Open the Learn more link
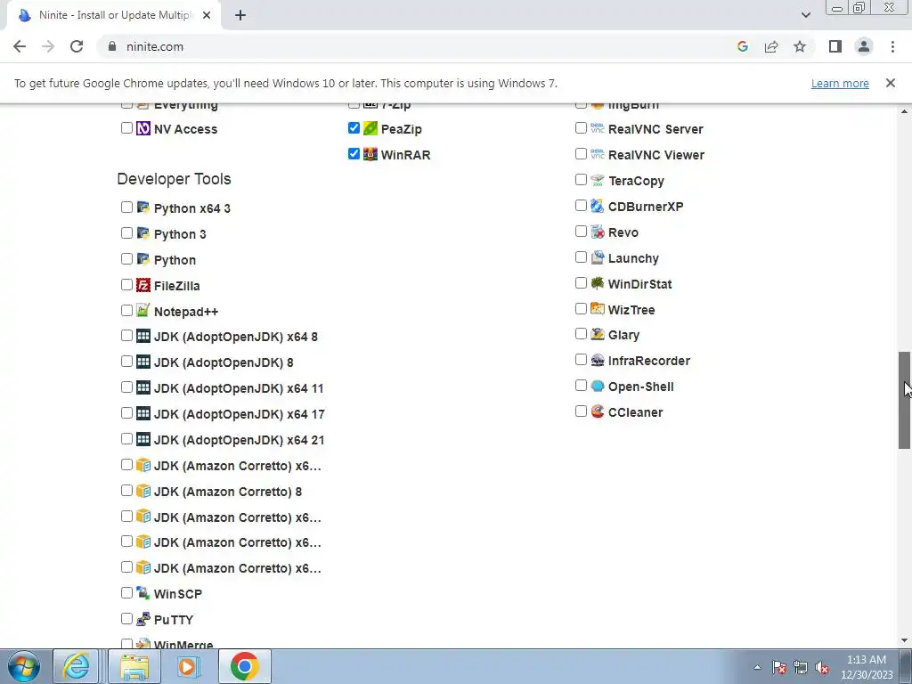This screenshot has height=684, width=912. (840, 83)
